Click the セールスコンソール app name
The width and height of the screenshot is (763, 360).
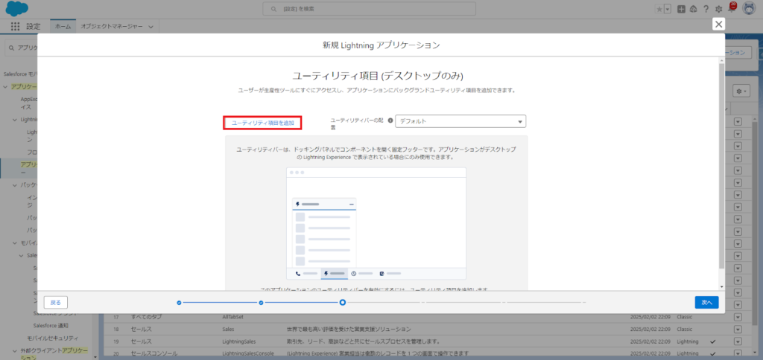click(x=154, y=353)
